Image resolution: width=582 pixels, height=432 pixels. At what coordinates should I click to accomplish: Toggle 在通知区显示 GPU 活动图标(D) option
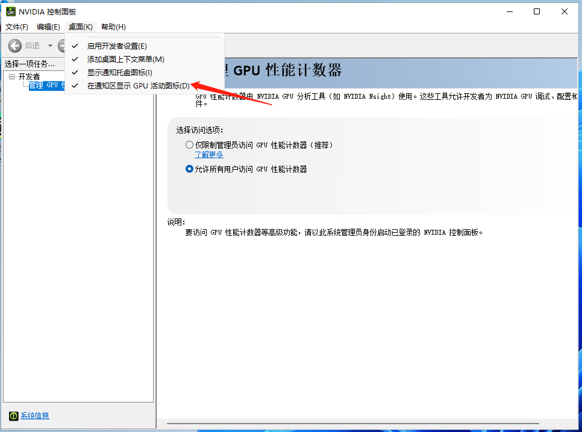click(x=145, y=85)
